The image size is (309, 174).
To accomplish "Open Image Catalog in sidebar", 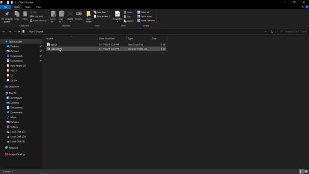I will tap(16, 154).
